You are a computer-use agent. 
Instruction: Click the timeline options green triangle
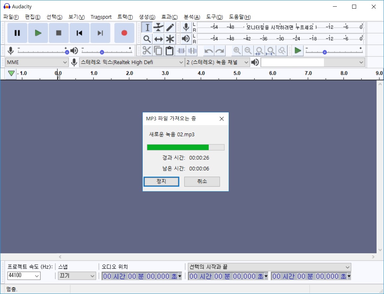pos(11,73)
